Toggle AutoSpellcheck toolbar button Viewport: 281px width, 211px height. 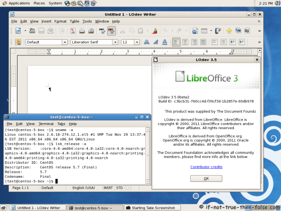point(111,31)
